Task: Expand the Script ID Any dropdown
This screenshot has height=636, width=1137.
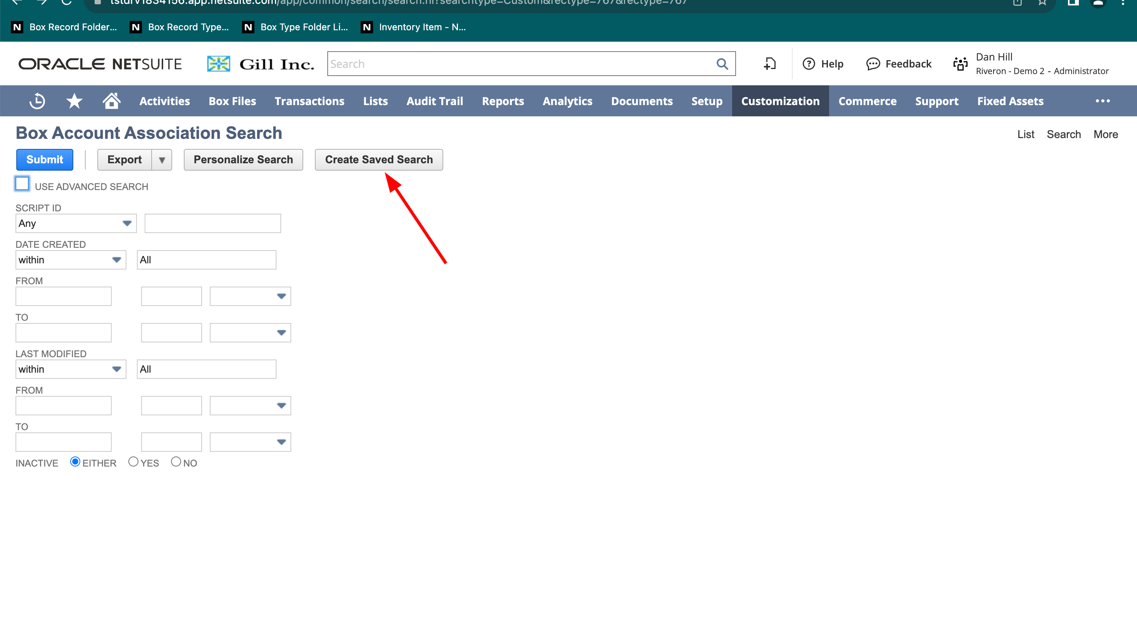Action: point(76,223)
